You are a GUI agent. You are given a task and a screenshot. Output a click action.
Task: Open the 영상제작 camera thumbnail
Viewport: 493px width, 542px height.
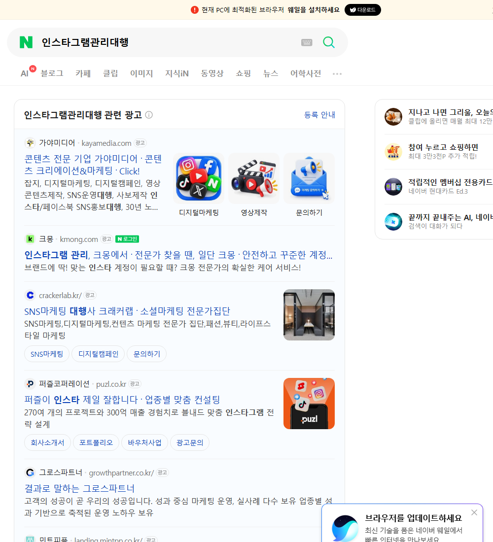coord(254,178)
